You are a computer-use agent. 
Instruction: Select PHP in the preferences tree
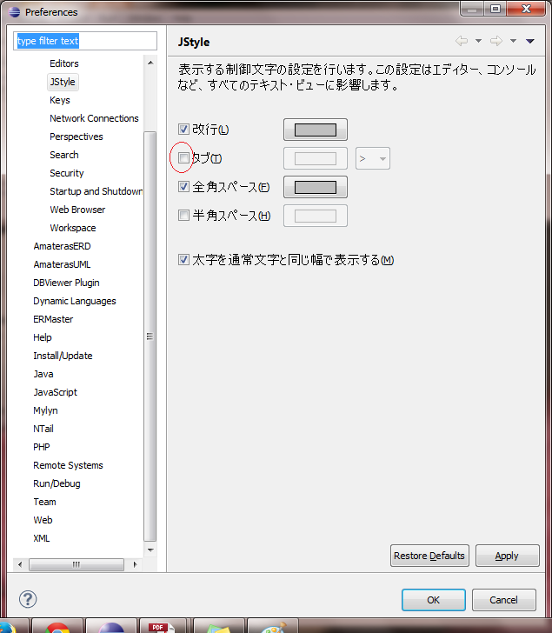42,447
